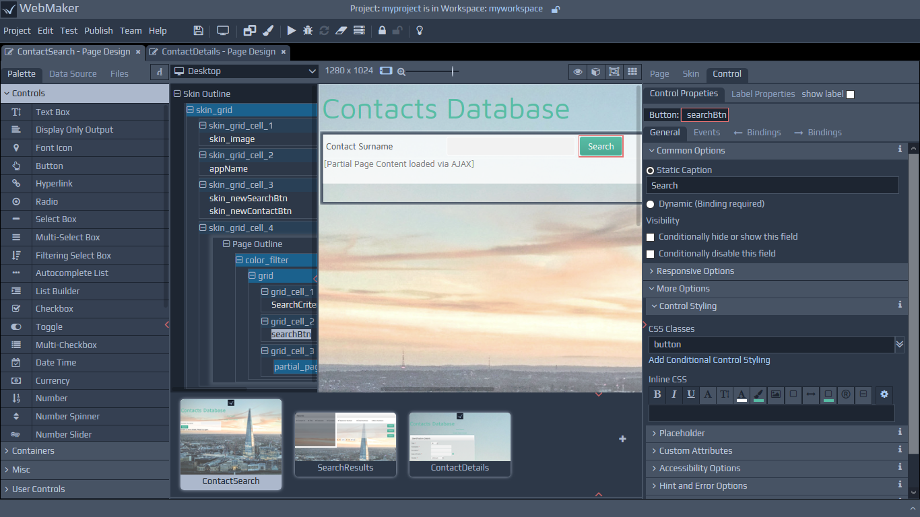This screenshot has height=517, width=920.
Task: Click the lightbulb hint icon
Action: (x=420, y=30)
